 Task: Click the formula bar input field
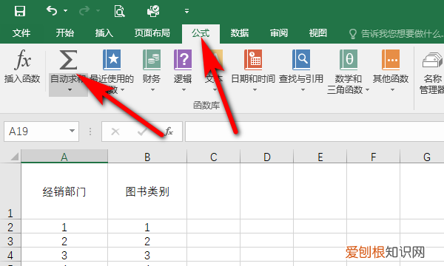pyautogui.click(x=314, y=132)
